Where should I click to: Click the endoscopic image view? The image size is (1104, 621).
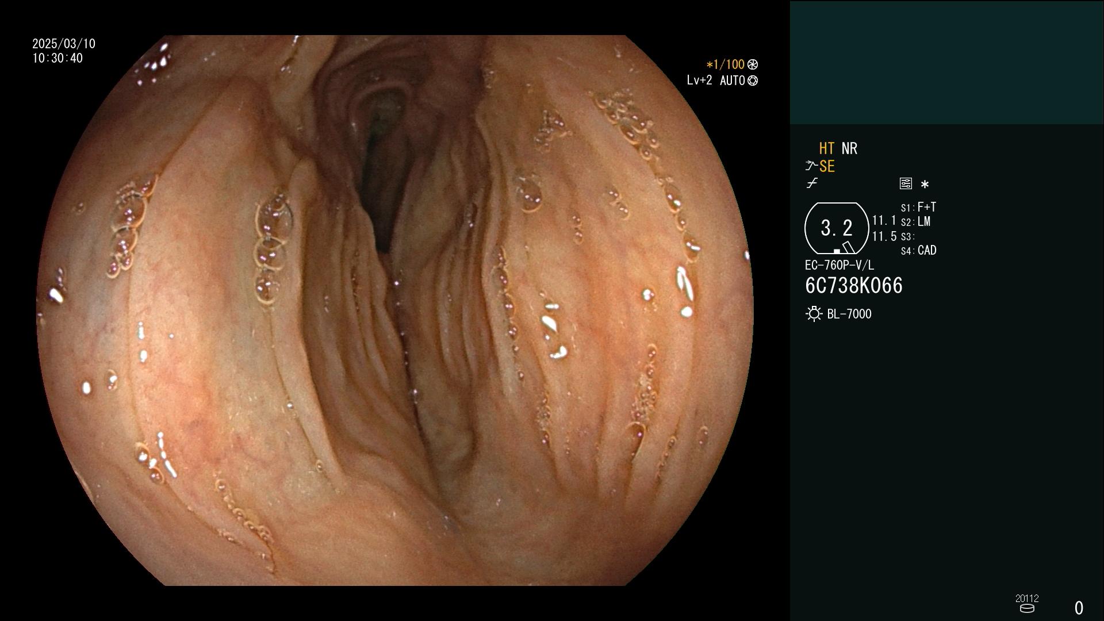[395, 310]
